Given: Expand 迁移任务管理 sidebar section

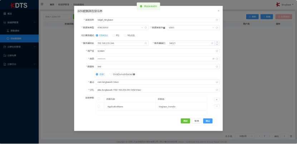Looking at the screenshot, I should [x=19, y=47].
